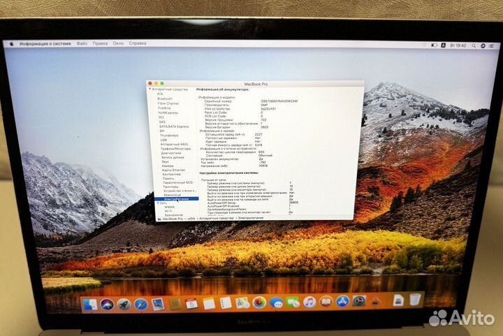Select PCI in the sidebar
The width and height of the screenshot is (503, 336).
161,117
